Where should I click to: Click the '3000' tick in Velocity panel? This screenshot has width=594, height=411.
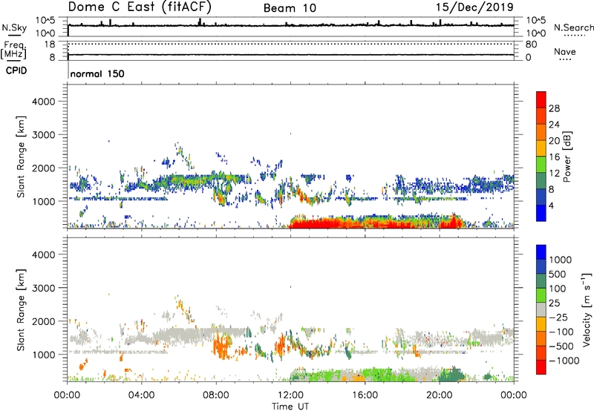[43, 288]
